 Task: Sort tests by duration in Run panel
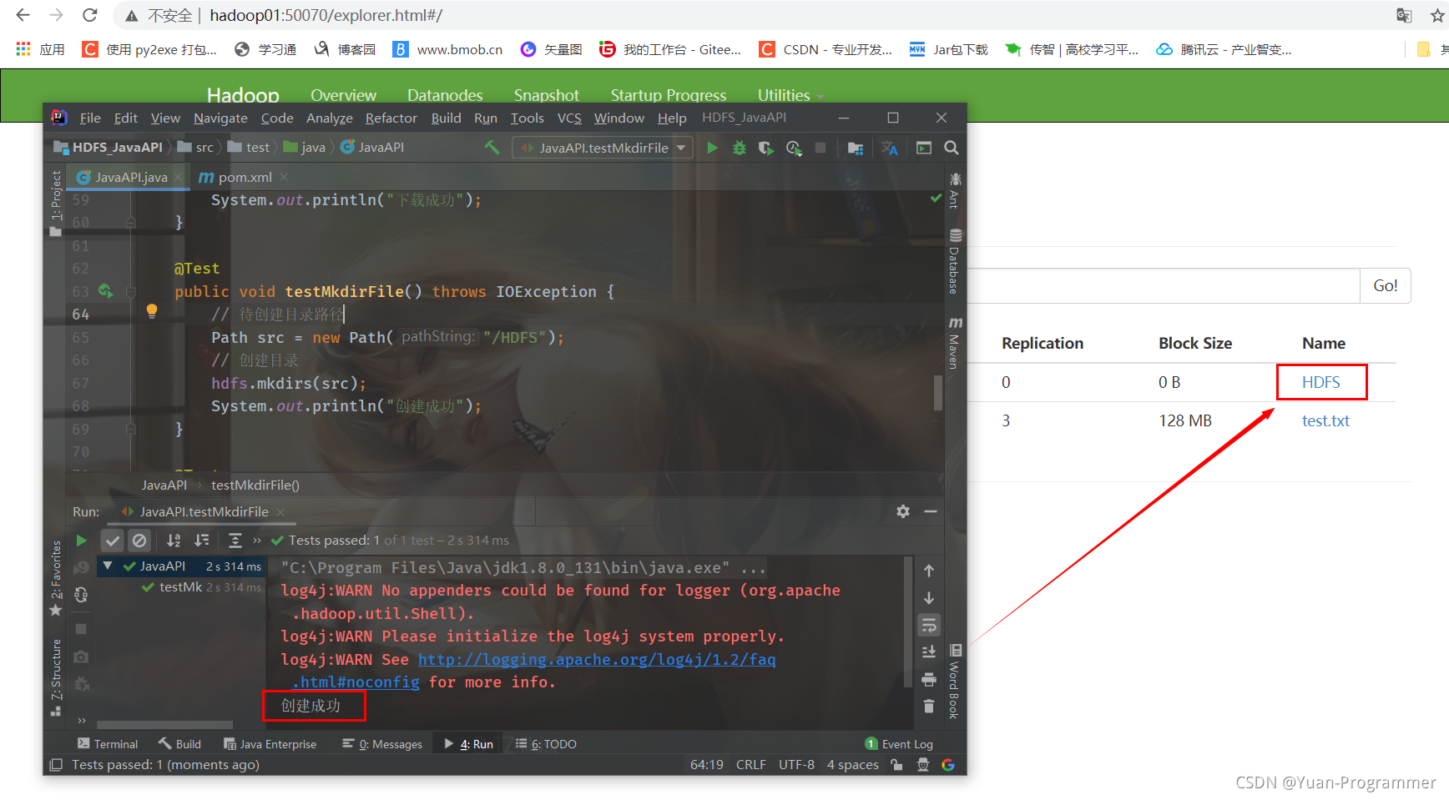[x=202, y=541]
